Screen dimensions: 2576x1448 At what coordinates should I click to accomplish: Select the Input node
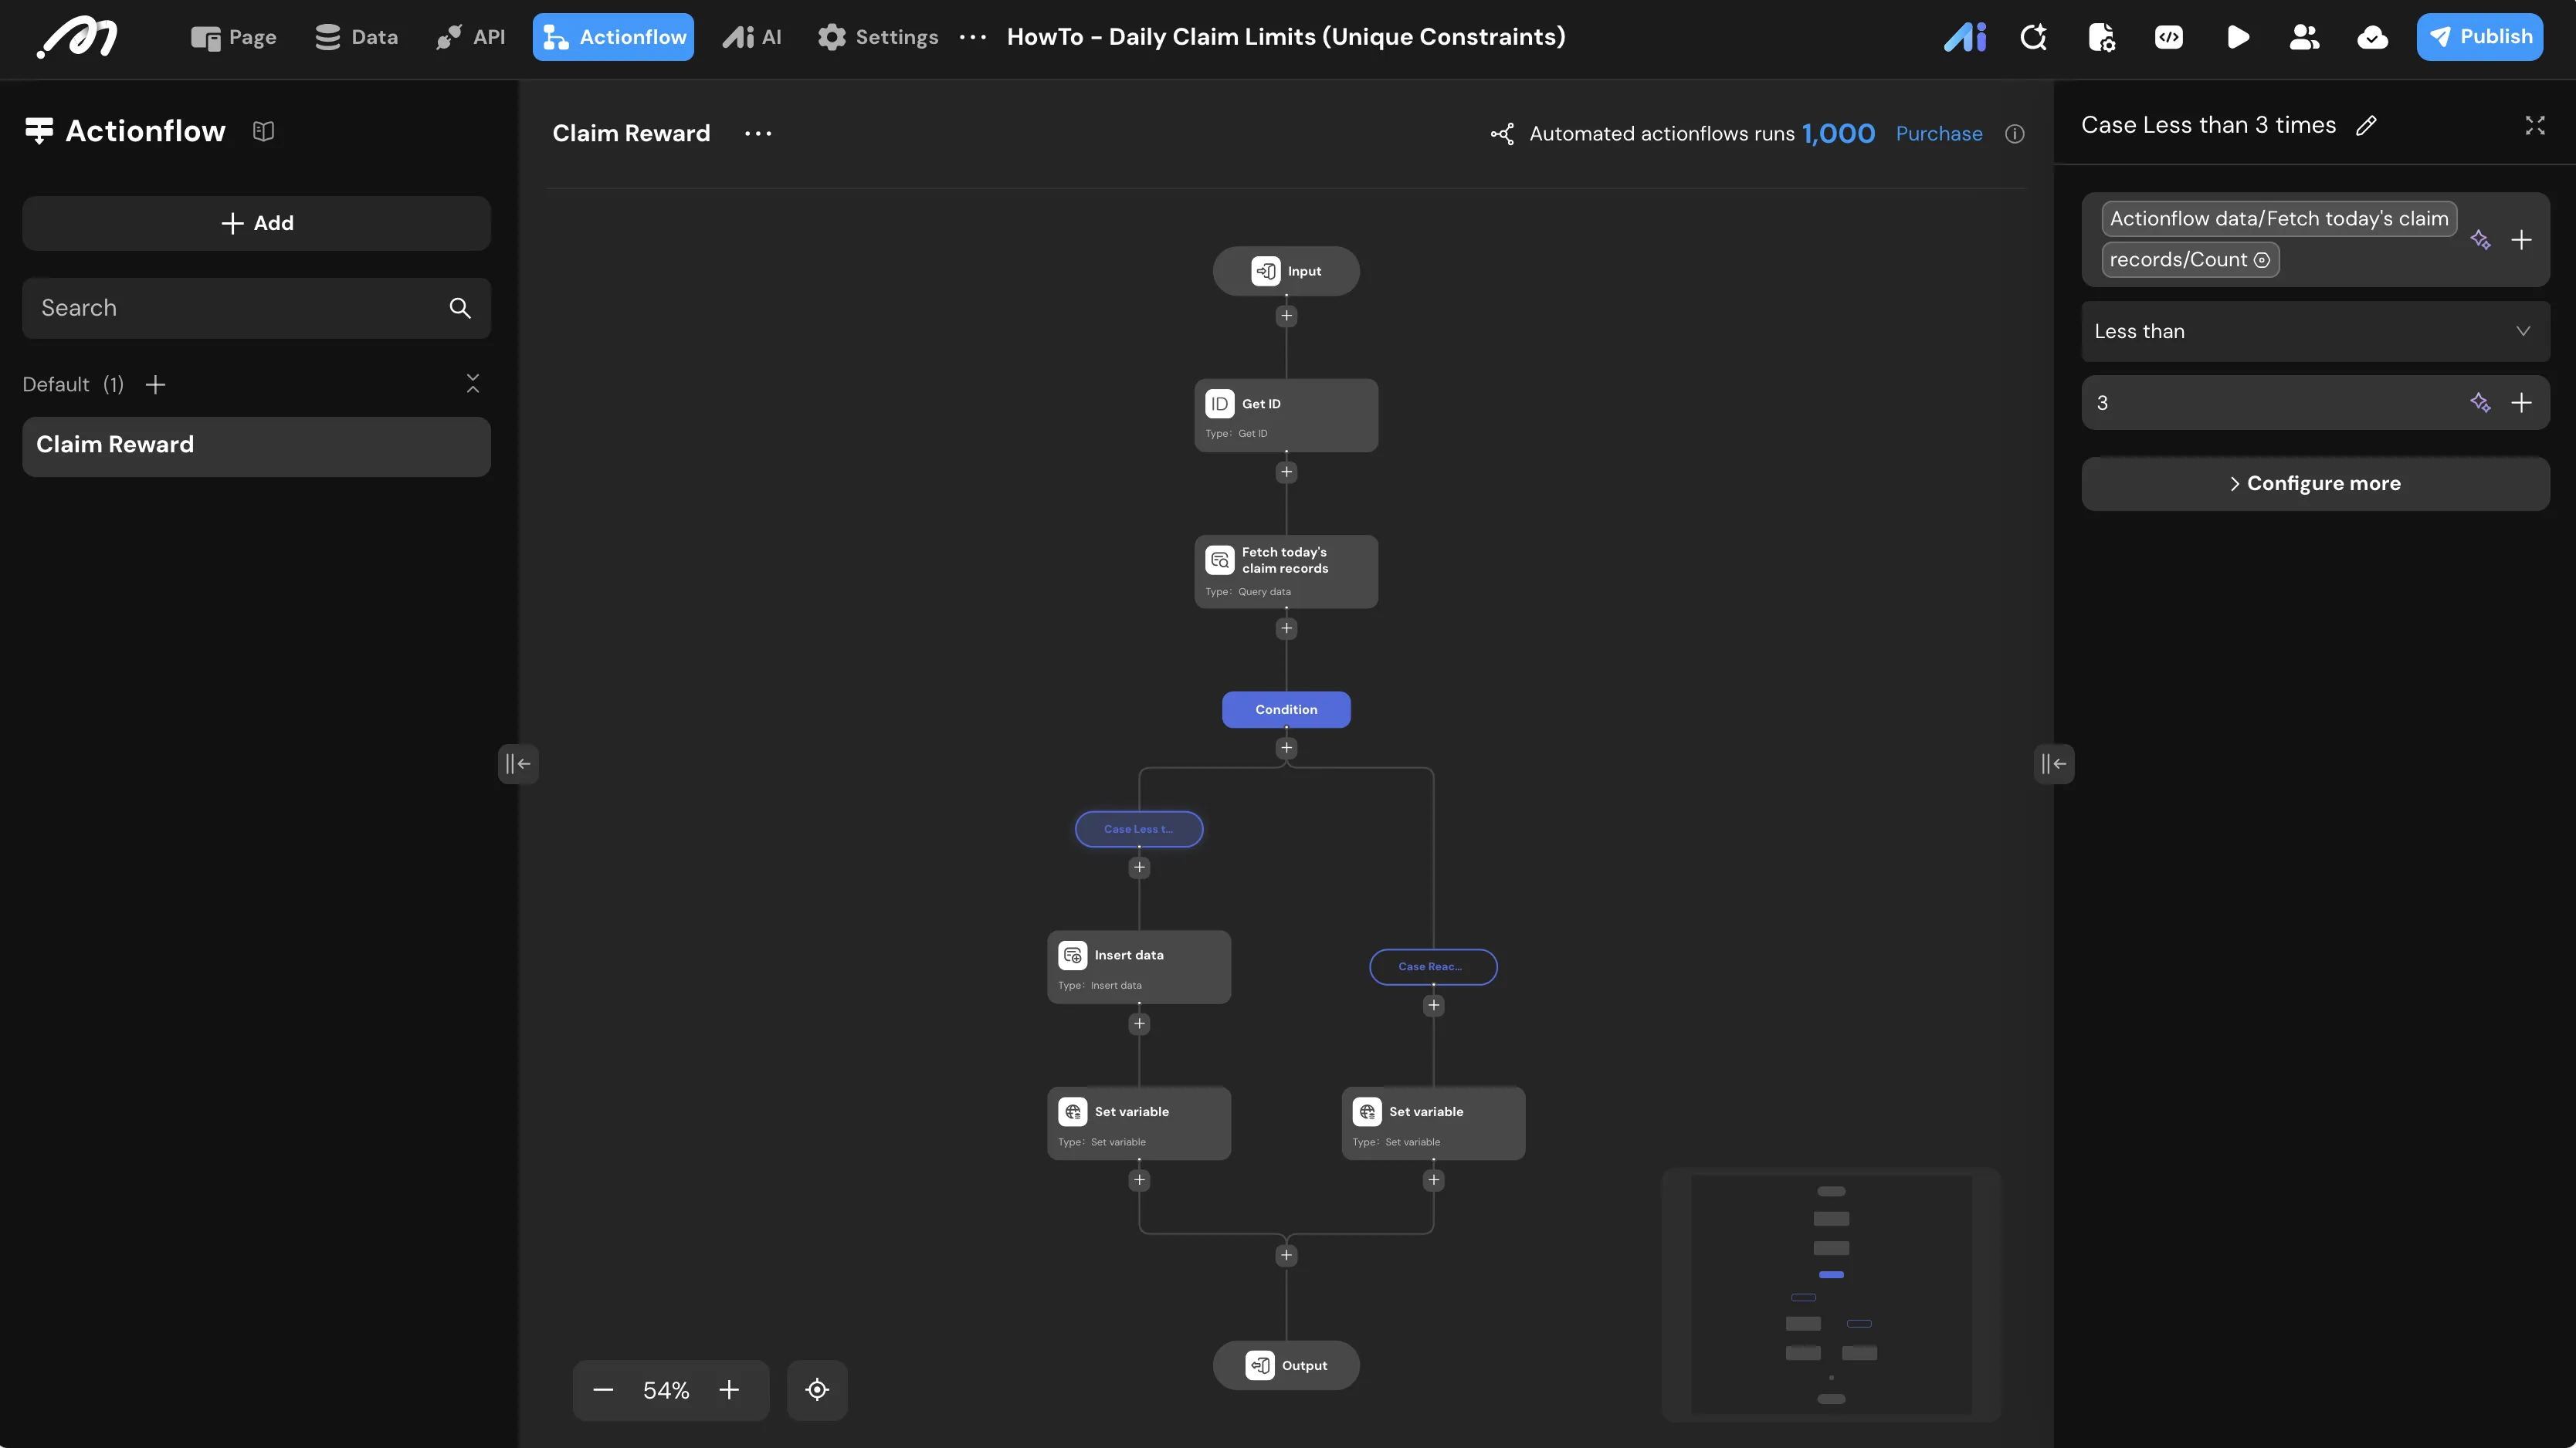[x=1286, y=271]
